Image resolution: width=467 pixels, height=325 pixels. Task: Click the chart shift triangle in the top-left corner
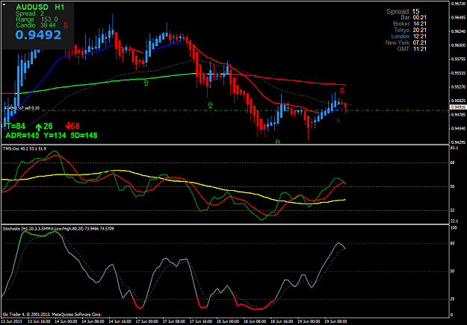(x=4, y=4)
